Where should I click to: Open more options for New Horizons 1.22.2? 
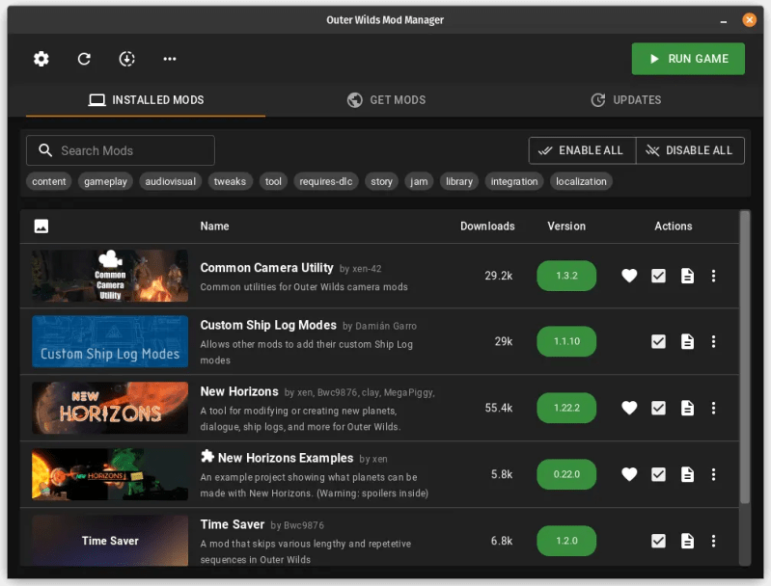pos(713,408)
